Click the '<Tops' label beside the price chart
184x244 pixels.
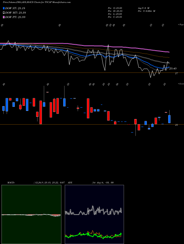(181, 25)
